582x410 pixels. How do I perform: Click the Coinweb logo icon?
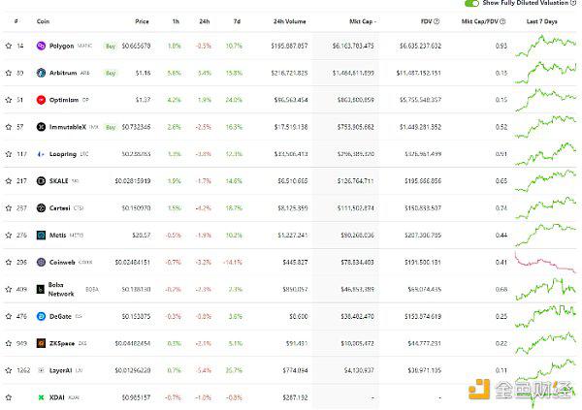pos(41,263)
